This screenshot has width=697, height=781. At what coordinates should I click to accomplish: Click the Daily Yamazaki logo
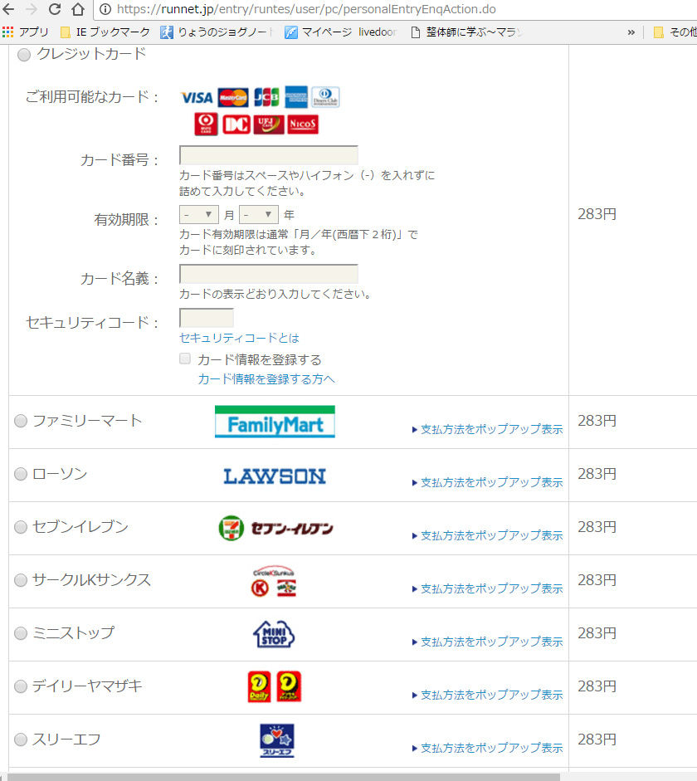click(x=275, y=687)
